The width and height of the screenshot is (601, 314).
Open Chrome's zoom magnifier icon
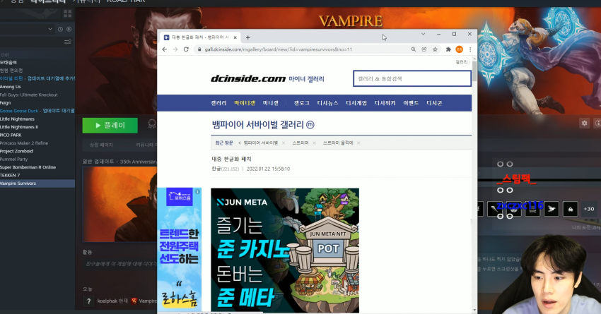[413, 49]
